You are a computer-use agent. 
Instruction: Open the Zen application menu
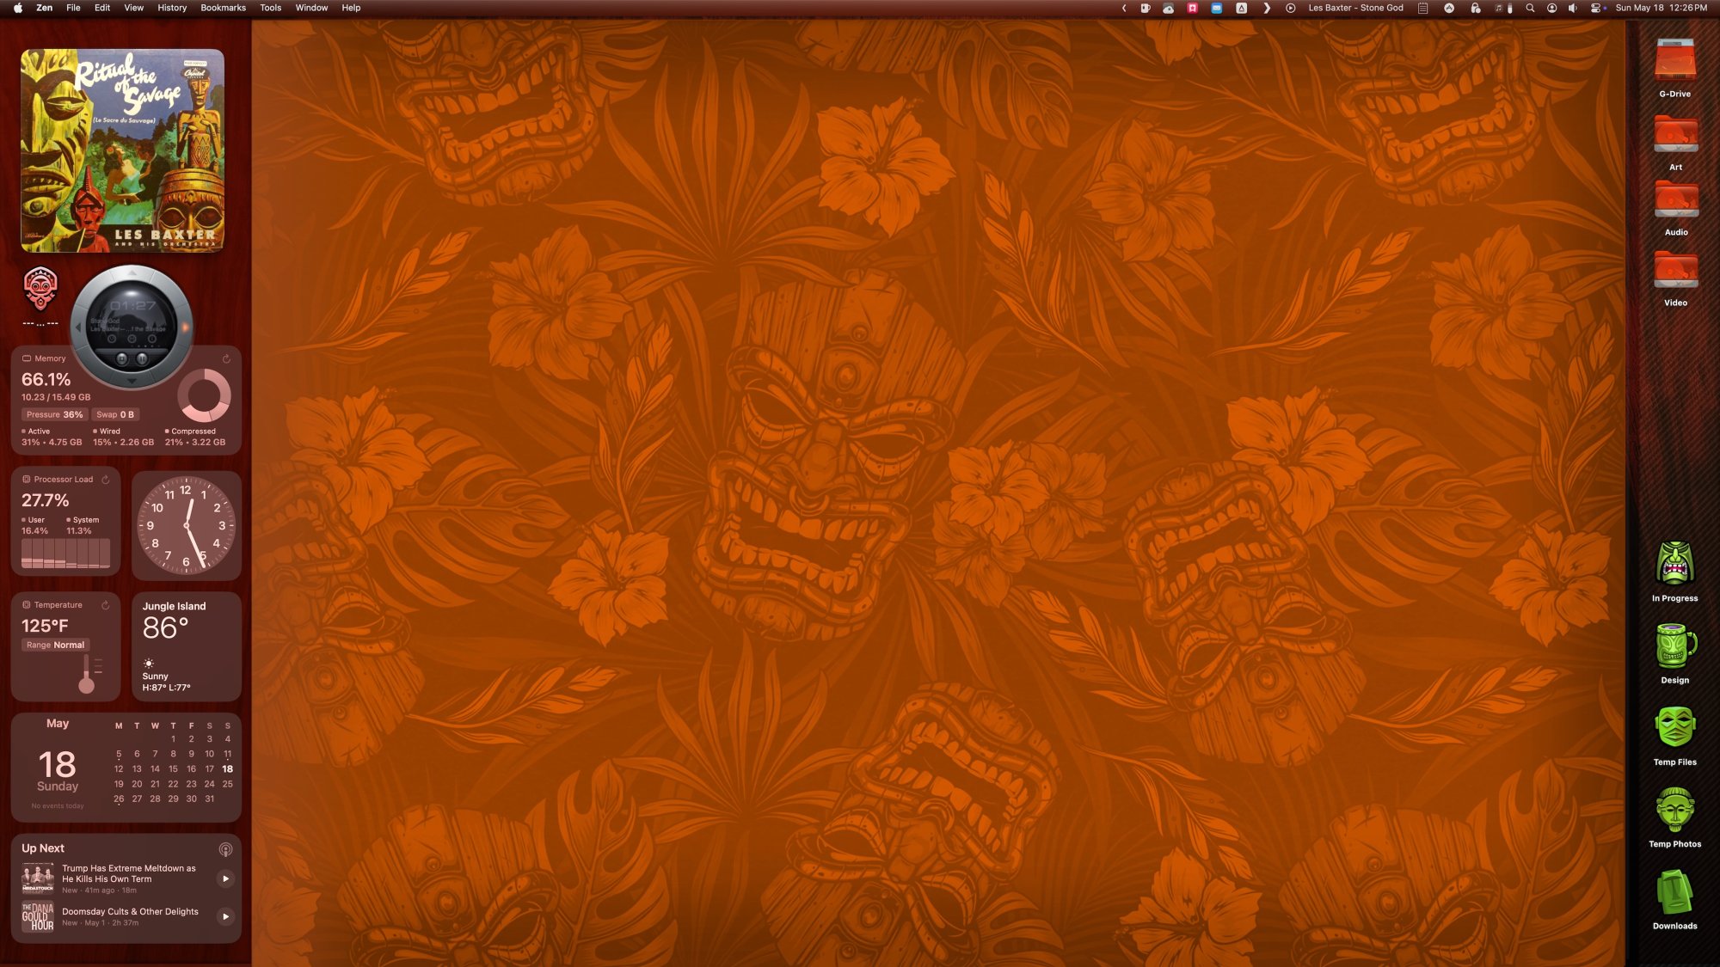point(45,8)
